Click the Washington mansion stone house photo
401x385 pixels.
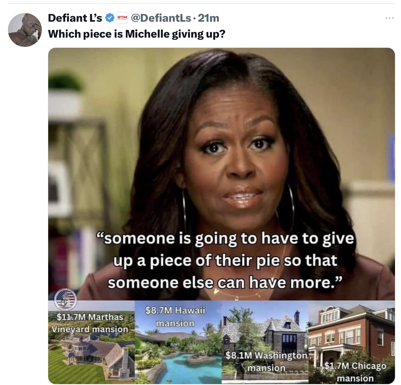point(265,342)
